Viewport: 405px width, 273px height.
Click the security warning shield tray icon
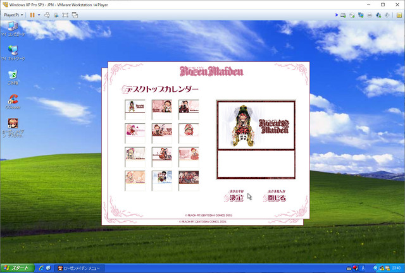pyautogui.click(x=382, y=269)
